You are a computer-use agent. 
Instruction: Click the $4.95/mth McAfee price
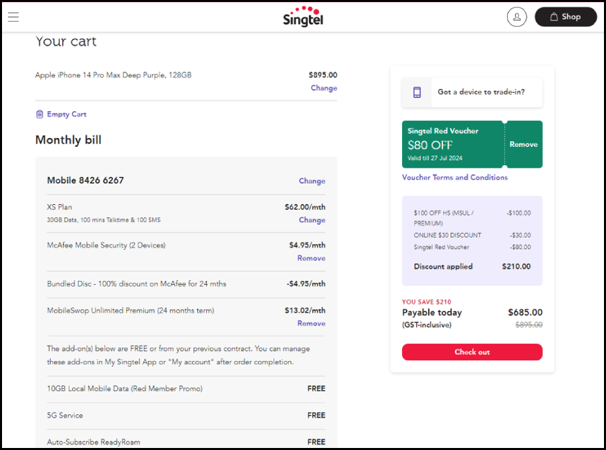pos(307,245)
